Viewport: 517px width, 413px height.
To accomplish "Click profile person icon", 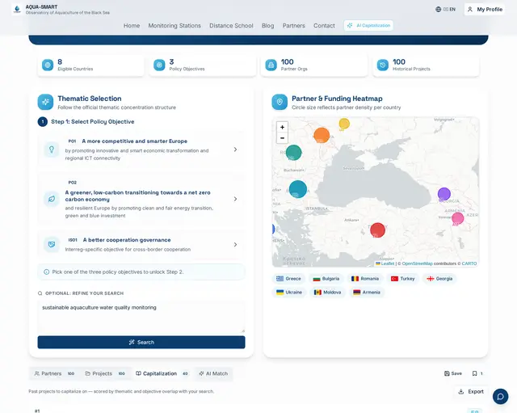I will pyautogui.click(x=470, y=9).
